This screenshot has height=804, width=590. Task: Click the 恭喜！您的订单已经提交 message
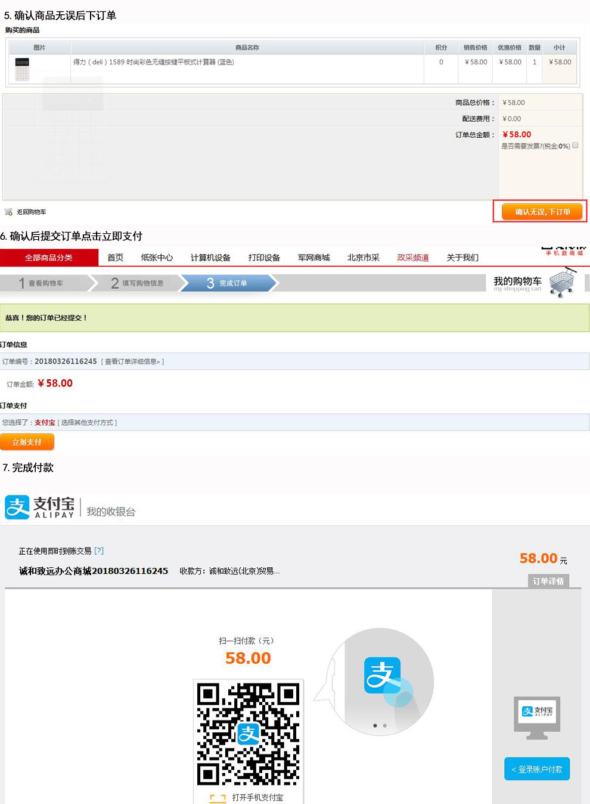point(46,318)
